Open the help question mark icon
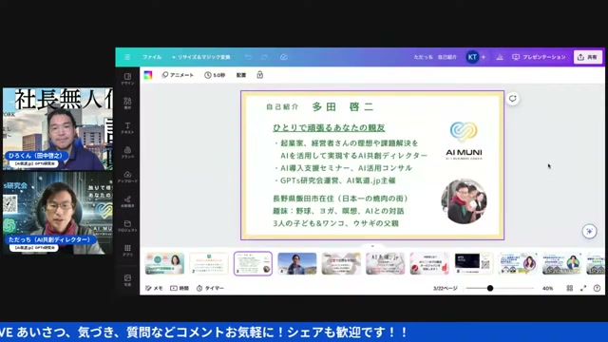The width and height of the screenshot is (608, 342). pyautogui.click(x=597, y=288)
